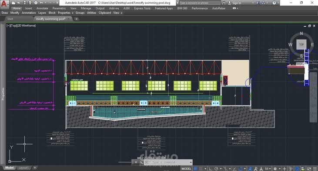
Task: Save the drawing using the Save icon
Action: [24, 3]
